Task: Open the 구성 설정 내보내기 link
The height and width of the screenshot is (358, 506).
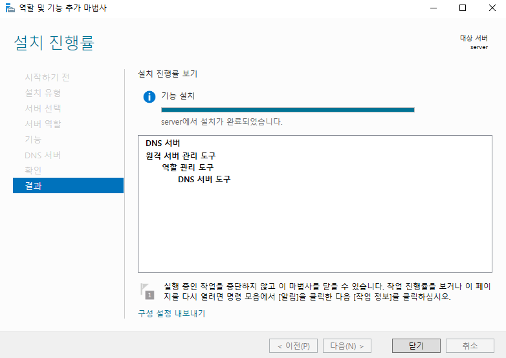Action: point(171,313)
